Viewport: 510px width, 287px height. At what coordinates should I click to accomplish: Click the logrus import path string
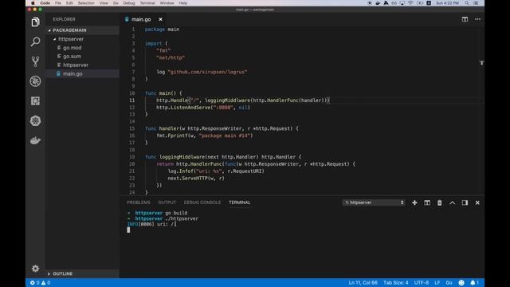pos(207,72)
